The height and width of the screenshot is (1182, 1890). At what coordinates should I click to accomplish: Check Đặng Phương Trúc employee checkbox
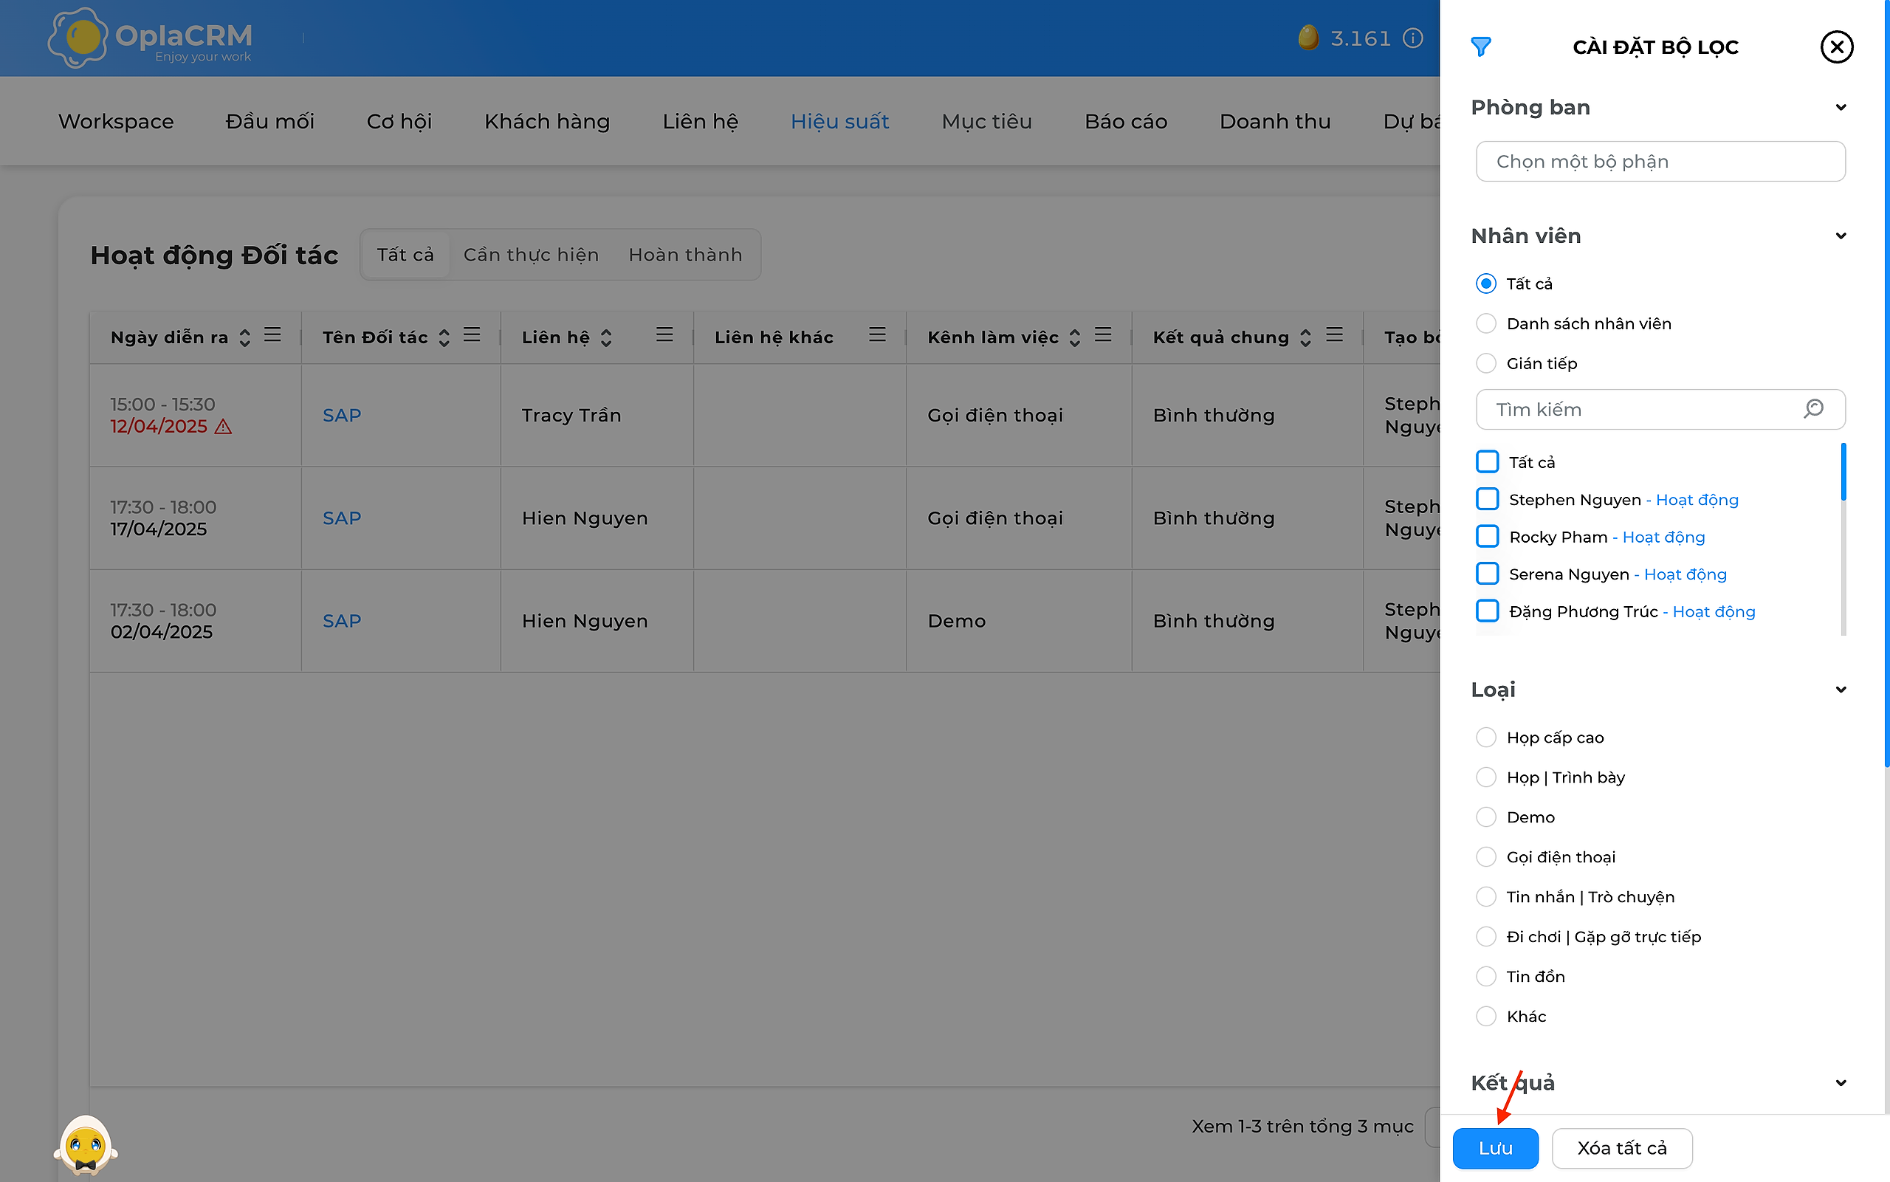pyautogui.click(x=1487, y=611)
